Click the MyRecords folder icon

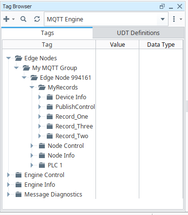42,87
